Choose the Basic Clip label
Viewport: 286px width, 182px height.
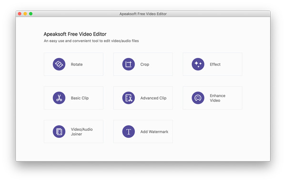(80, 98)
